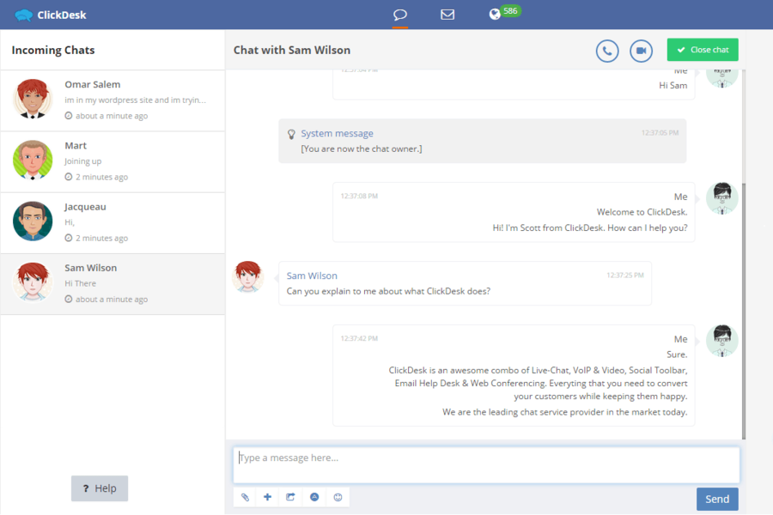Open the Help dialog
This screenshot has height=515, width=773.
[99, 488]
